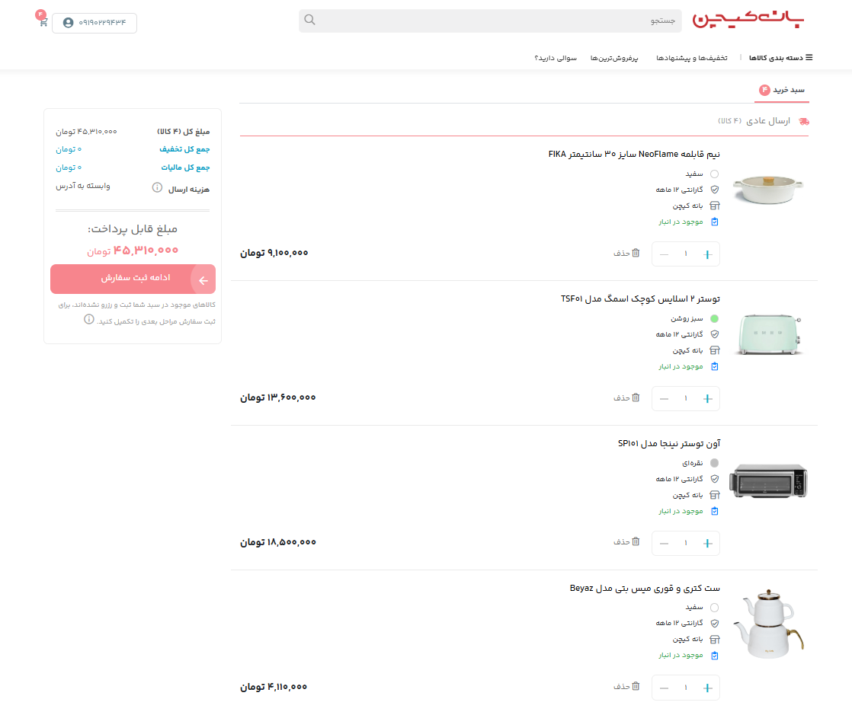Open آون توستر نینجا SP101 title
The width and height of the screenshot is (852, 715).
point(669,444)
